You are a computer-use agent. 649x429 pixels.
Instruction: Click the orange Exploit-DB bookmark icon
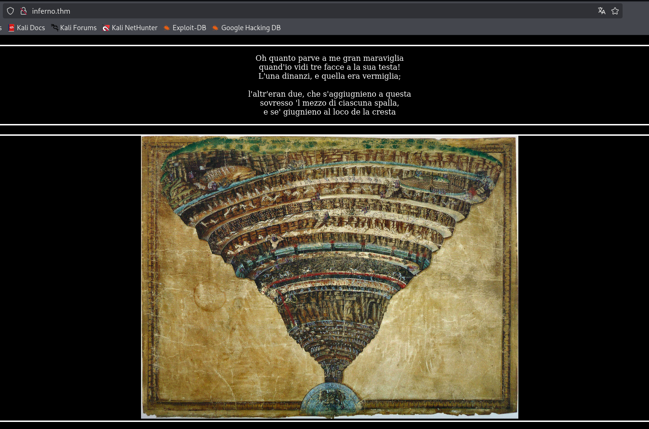pyautogui.click(x=166, y=28)
